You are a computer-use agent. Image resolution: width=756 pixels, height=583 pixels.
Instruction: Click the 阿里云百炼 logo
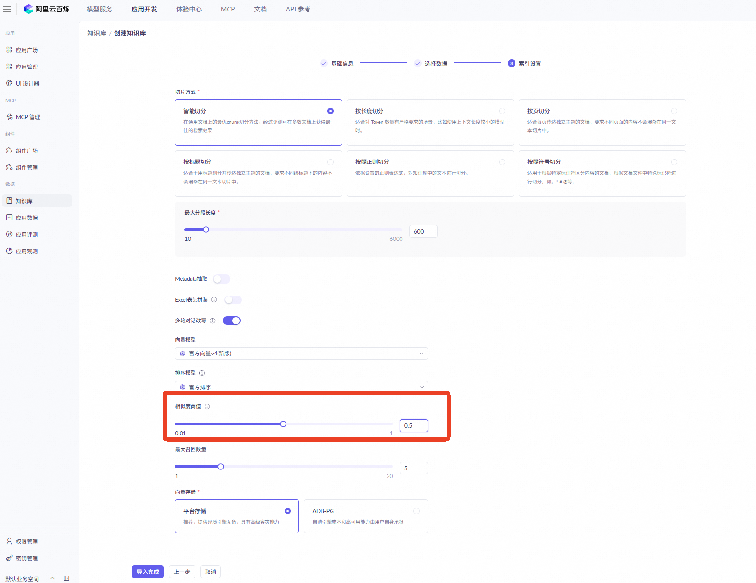point(47,9)
